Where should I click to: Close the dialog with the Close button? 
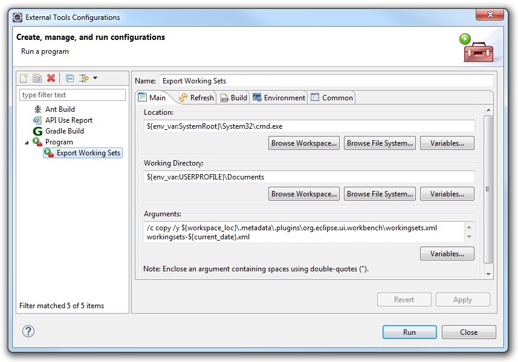(468, 332)
